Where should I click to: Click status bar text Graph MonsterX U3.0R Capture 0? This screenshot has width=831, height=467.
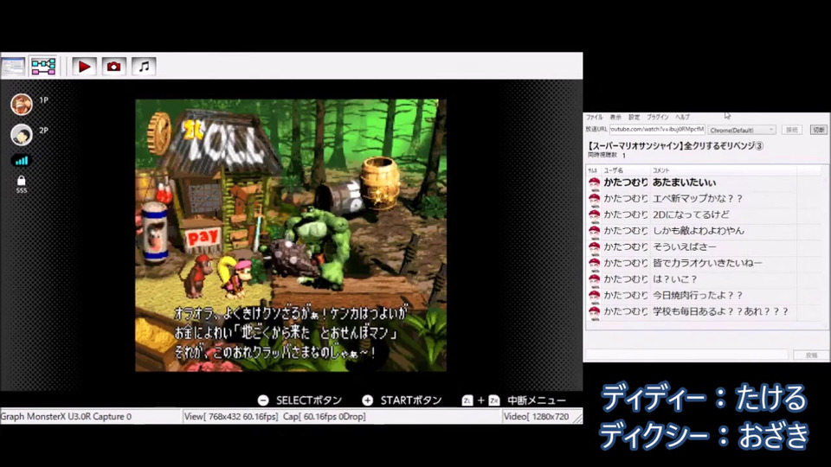pos(66,417)
